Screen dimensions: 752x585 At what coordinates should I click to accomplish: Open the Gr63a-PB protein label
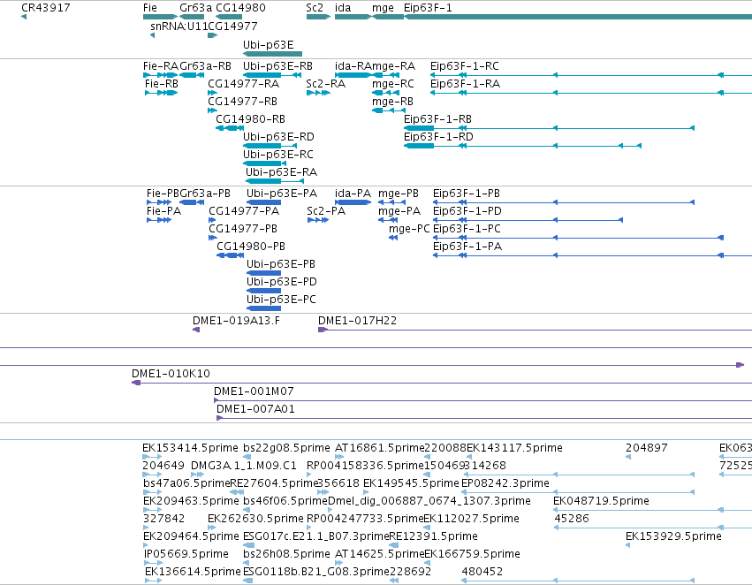pos(205,194)
